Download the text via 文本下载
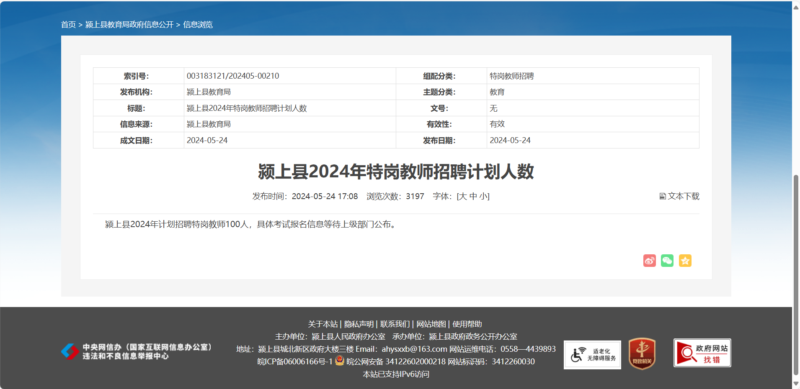The height and width of the screenshot is (389, 800). click(679, 196)
